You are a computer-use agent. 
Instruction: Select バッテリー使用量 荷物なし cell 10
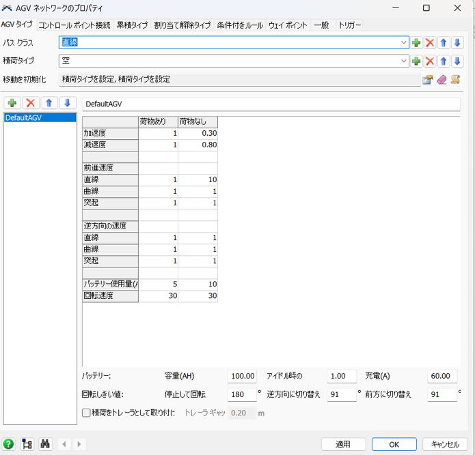point(198,284)
